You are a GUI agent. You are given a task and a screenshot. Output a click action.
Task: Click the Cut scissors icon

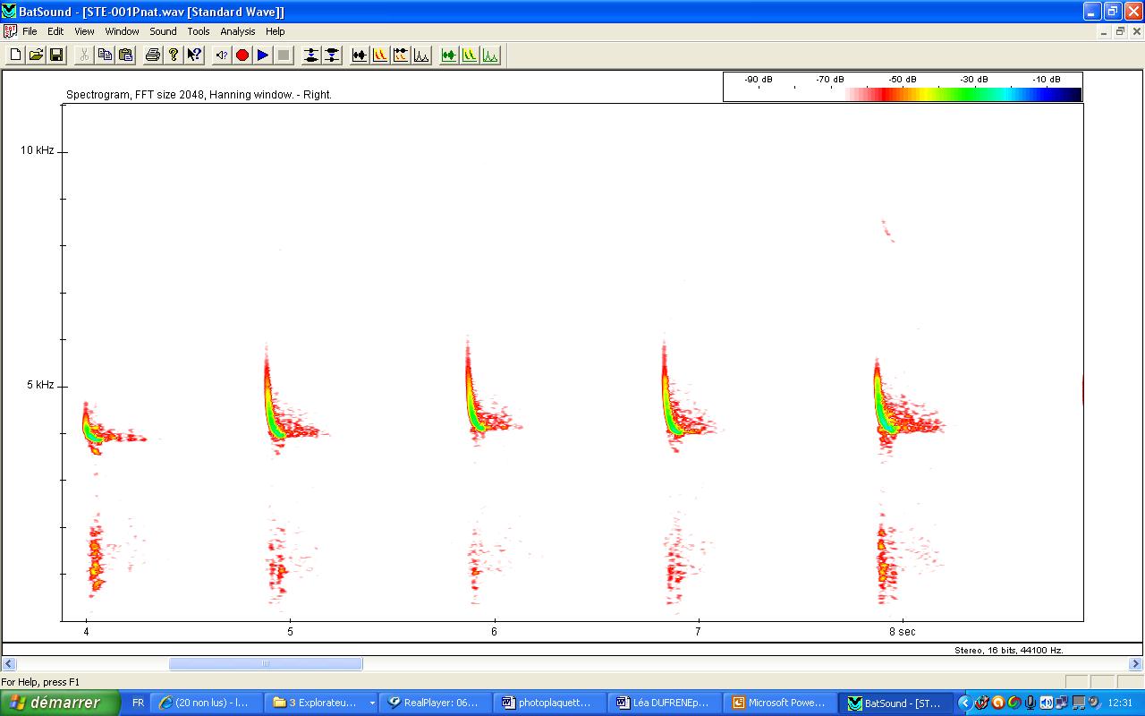[84, 55]
